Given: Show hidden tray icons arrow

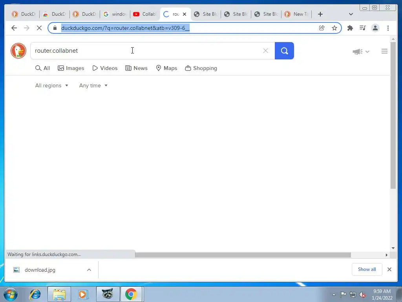Looking at the screenshot, I should 334,295.
